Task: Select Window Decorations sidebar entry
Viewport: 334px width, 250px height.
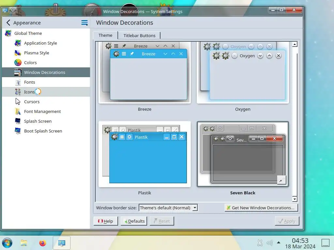Action: (46, 72)
